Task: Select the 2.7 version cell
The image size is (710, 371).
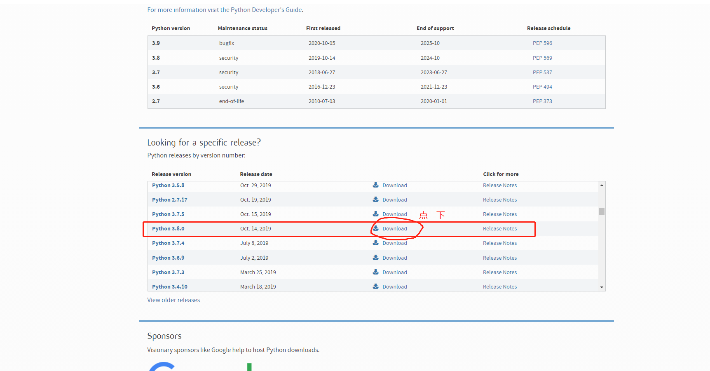Action: [x=156, y=101]
